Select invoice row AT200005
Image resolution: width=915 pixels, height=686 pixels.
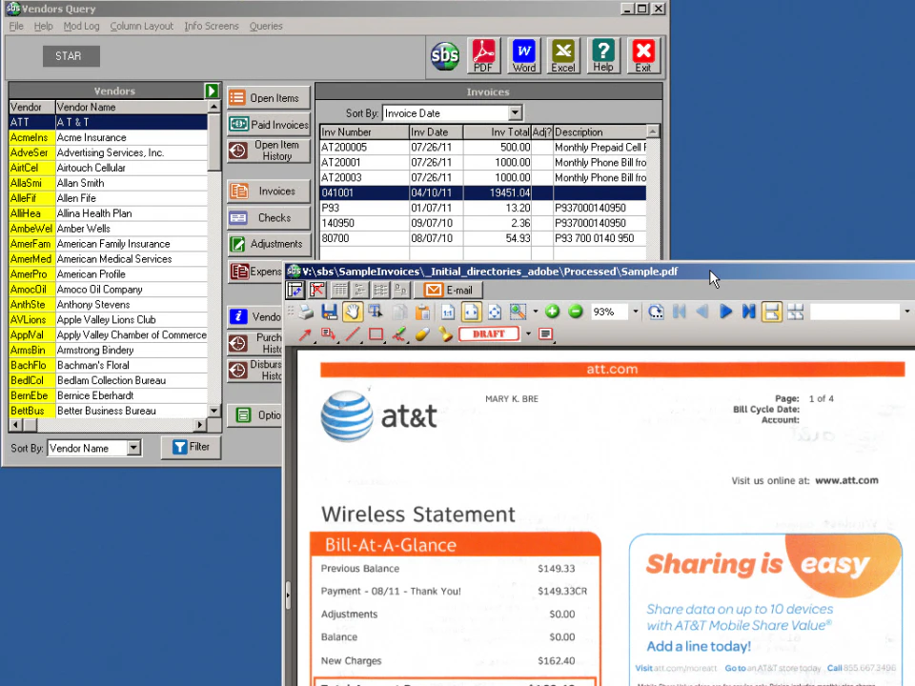tap(483, 148)
